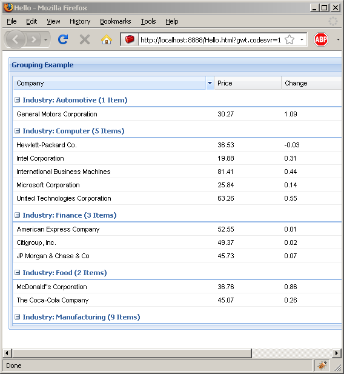Select the JP Morgan & Chase & Co row
The image size is (344, 374).
coord(177,256)
